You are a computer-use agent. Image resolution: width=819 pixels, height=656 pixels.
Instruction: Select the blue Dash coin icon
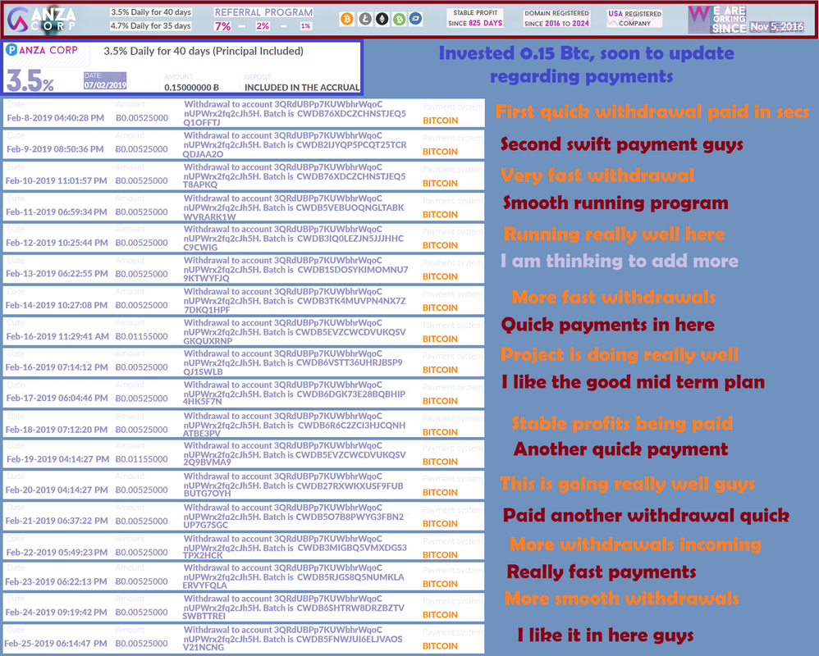point(416,20)
